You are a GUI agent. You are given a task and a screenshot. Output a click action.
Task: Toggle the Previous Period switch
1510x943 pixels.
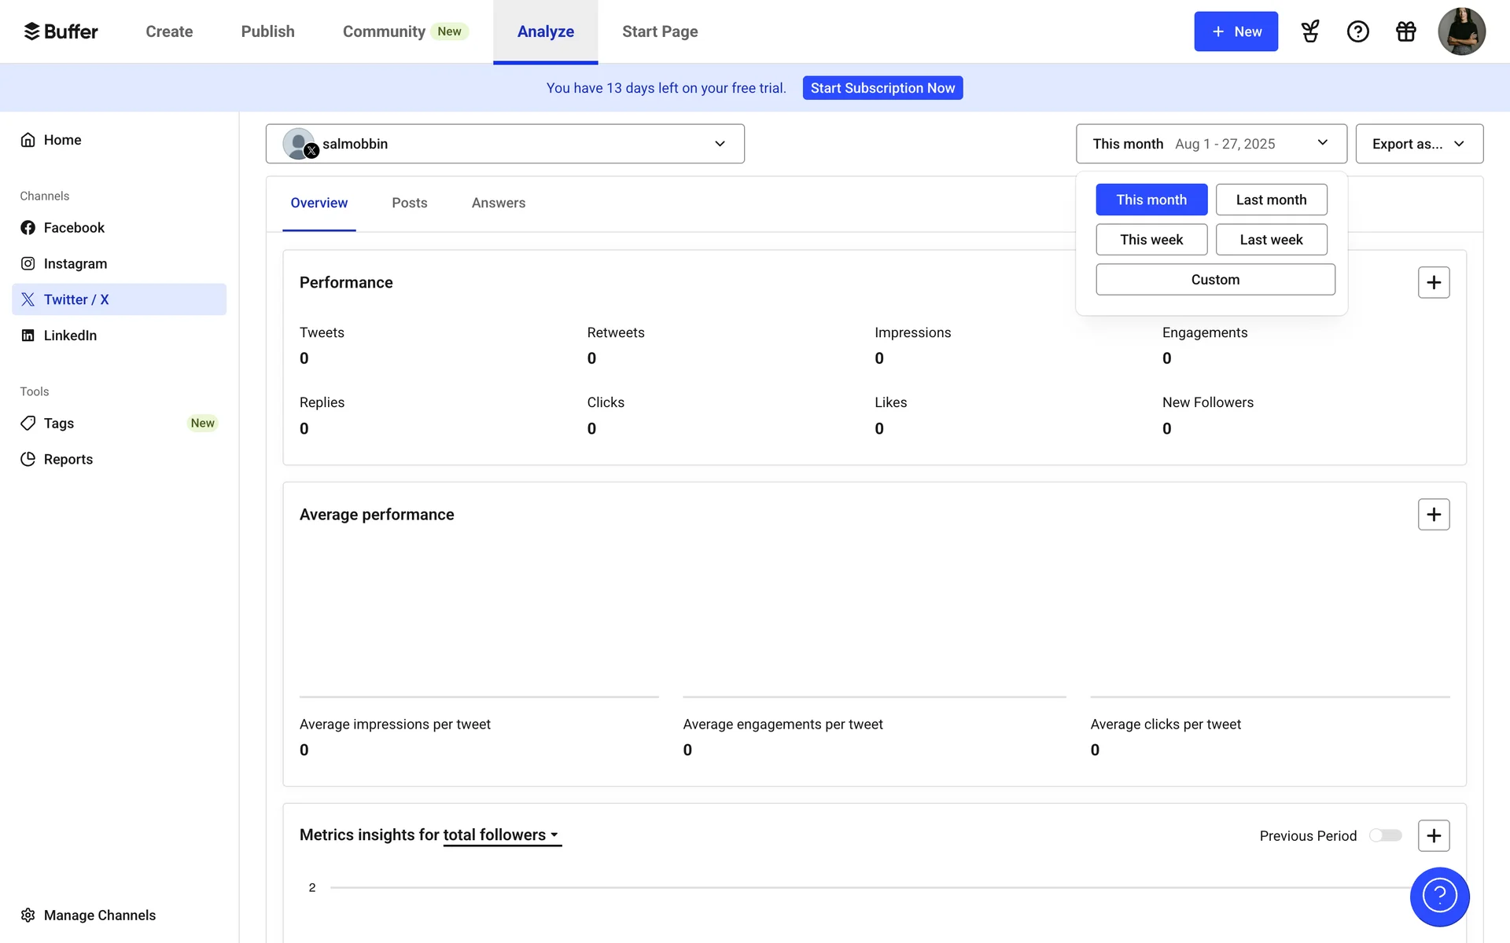1386,835
